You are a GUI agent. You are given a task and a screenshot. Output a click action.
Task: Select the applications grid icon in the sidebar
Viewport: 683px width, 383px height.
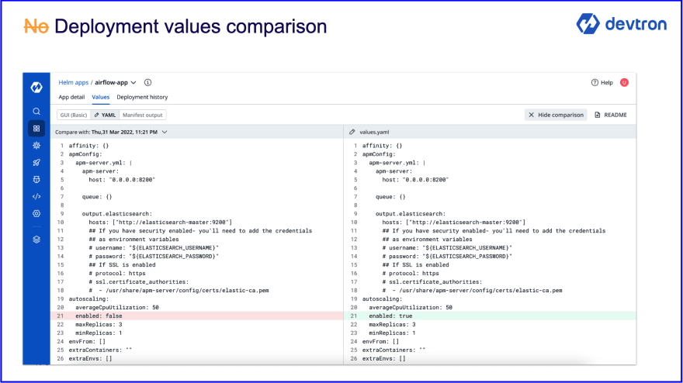tap(36, 129)
